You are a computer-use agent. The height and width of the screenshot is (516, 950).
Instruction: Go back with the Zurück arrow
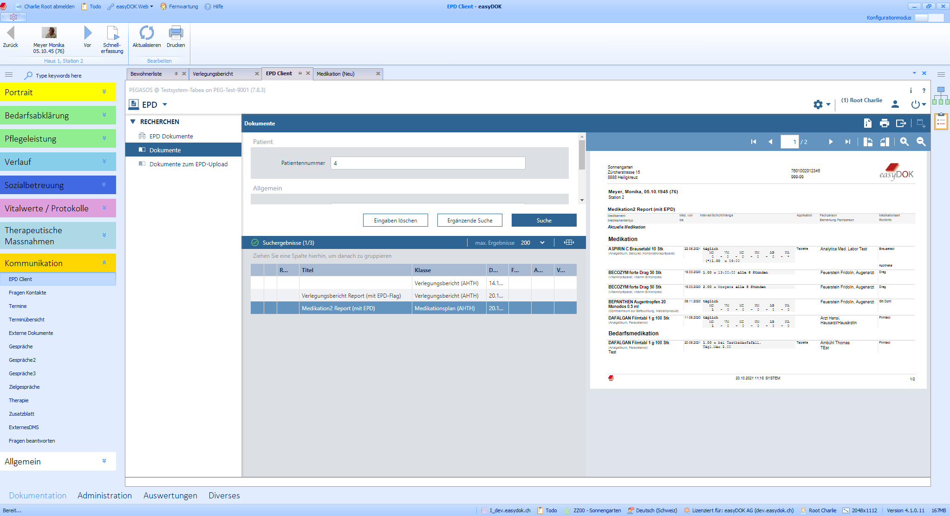point(10,33)
